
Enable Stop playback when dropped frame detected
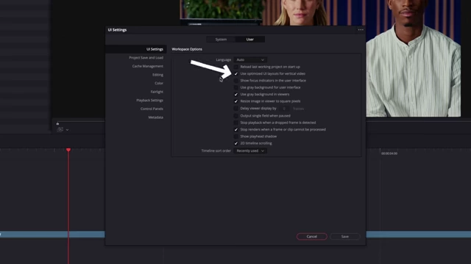click(x=236, y=122)
